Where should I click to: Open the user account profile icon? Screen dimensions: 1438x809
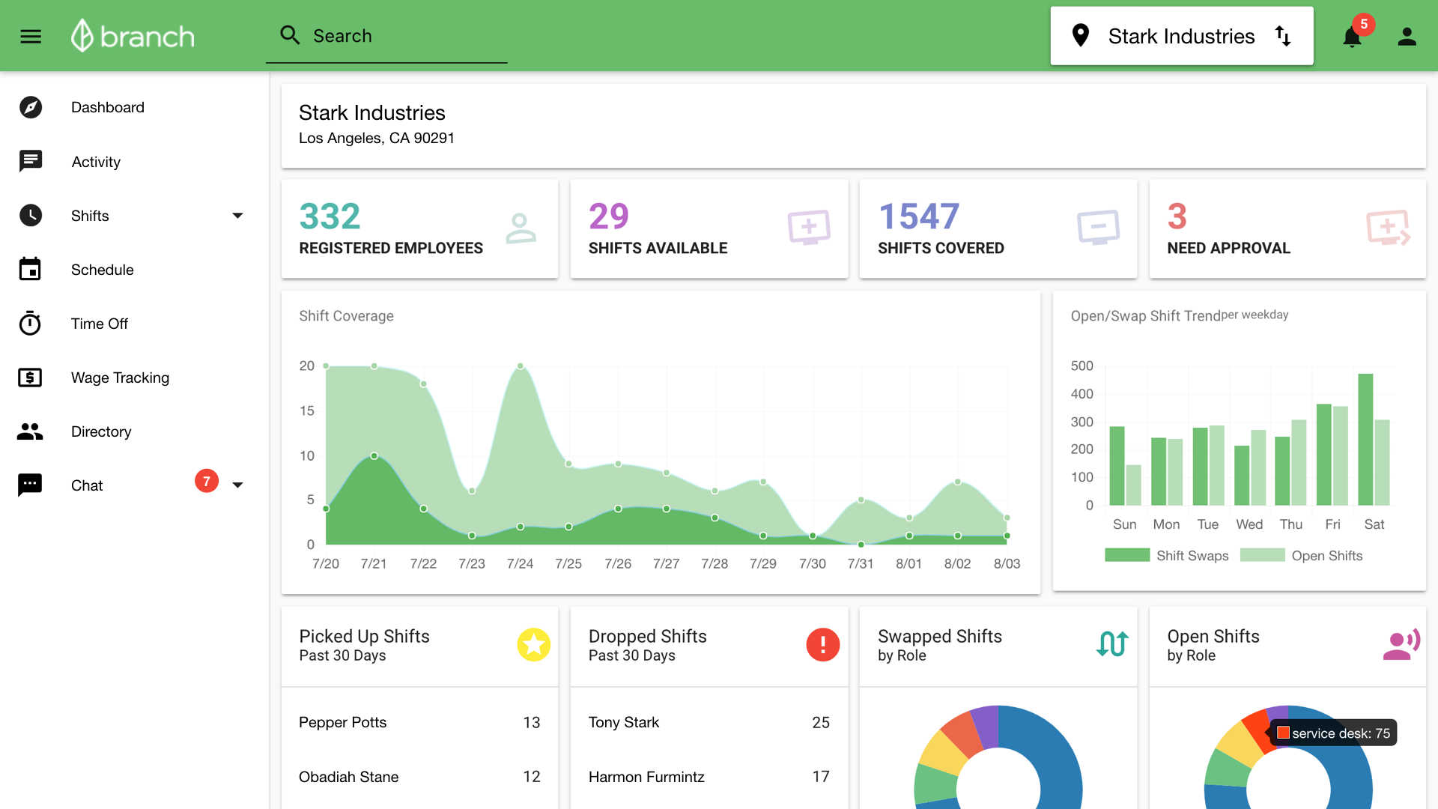click(x=1407, y=37)
